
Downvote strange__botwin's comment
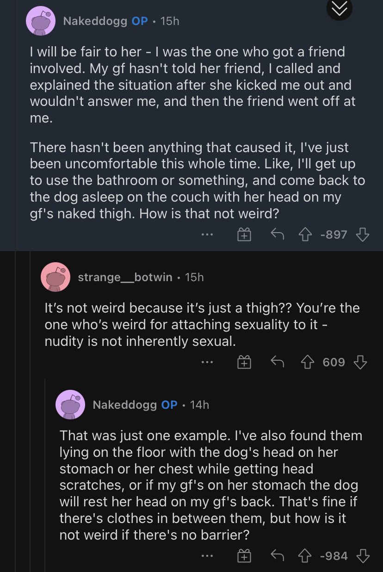(x=361, y=362)
